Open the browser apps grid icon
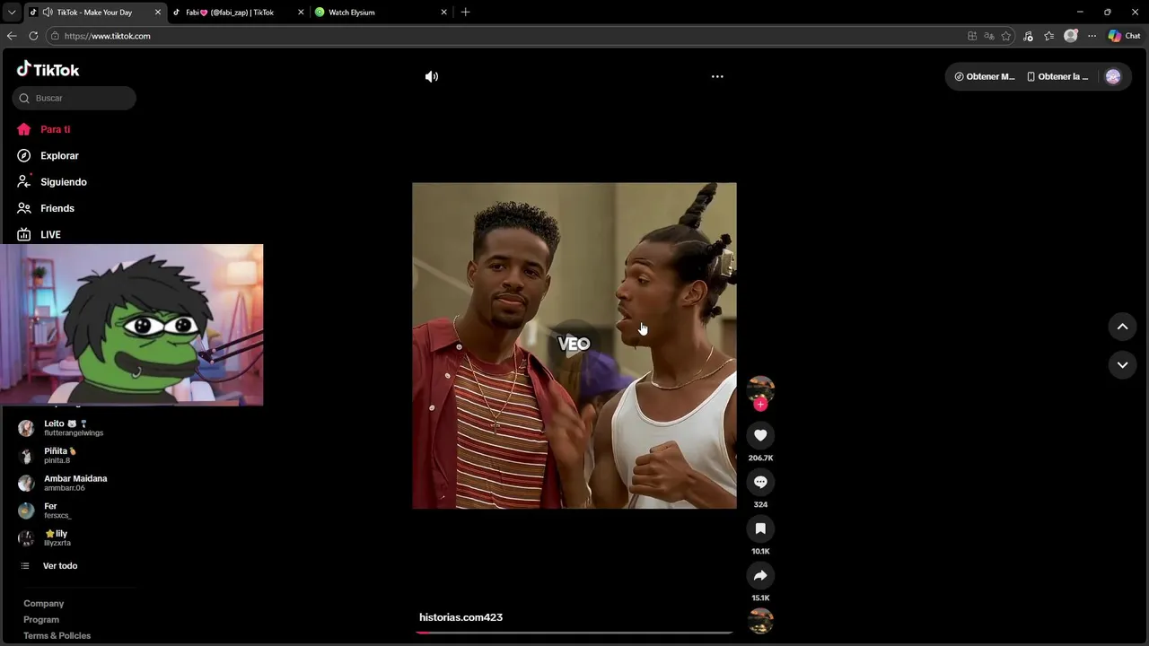 [972, 36]
